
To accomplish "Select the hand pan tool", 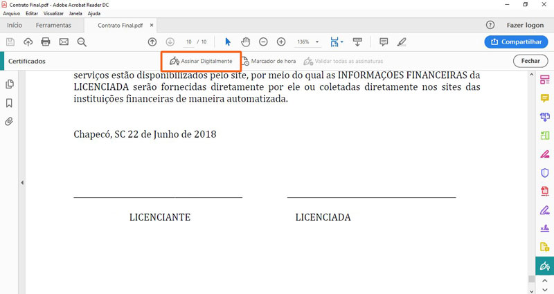I will (245, 42).
